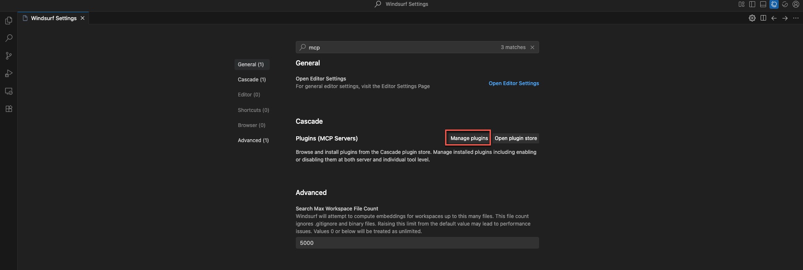
Task: Open Extensions view in activity bar
Action: (x=8, y=109)
